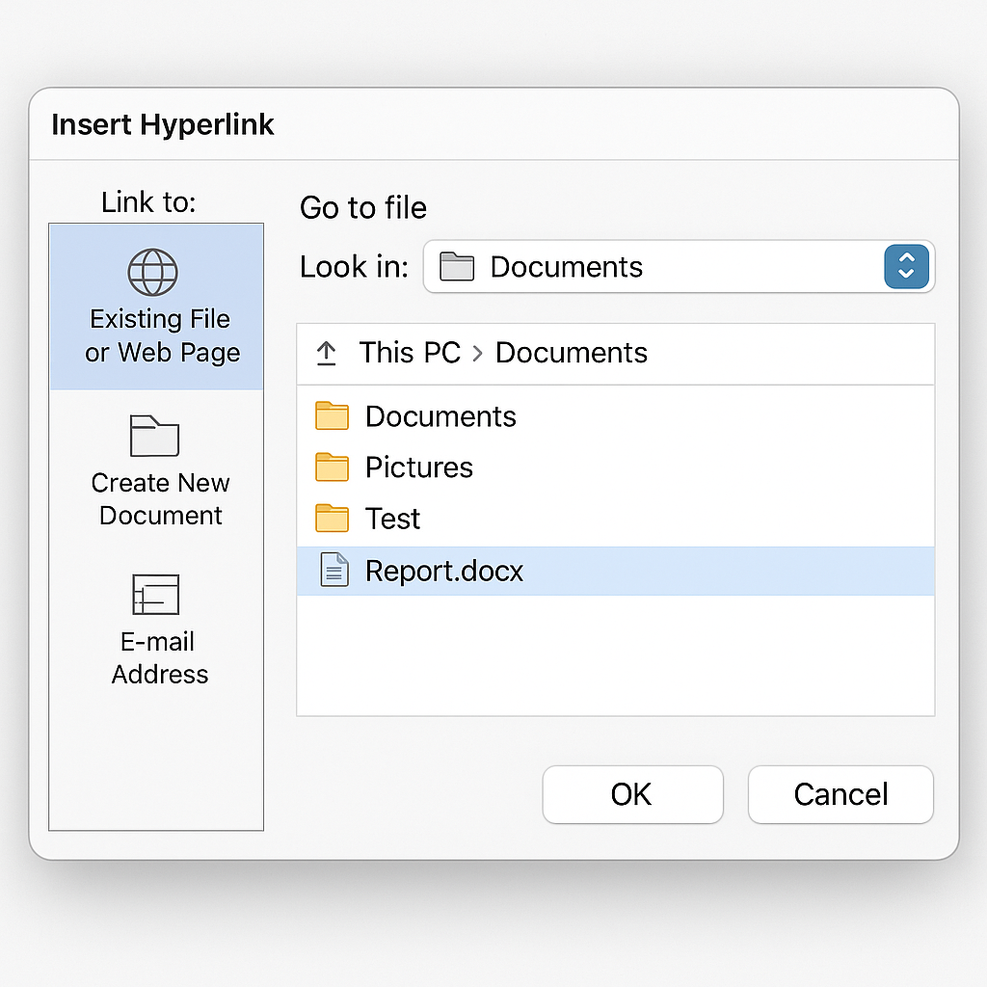
Task: Navigate to This PC in the breadcrumb
Action: (x=410, y=353)
